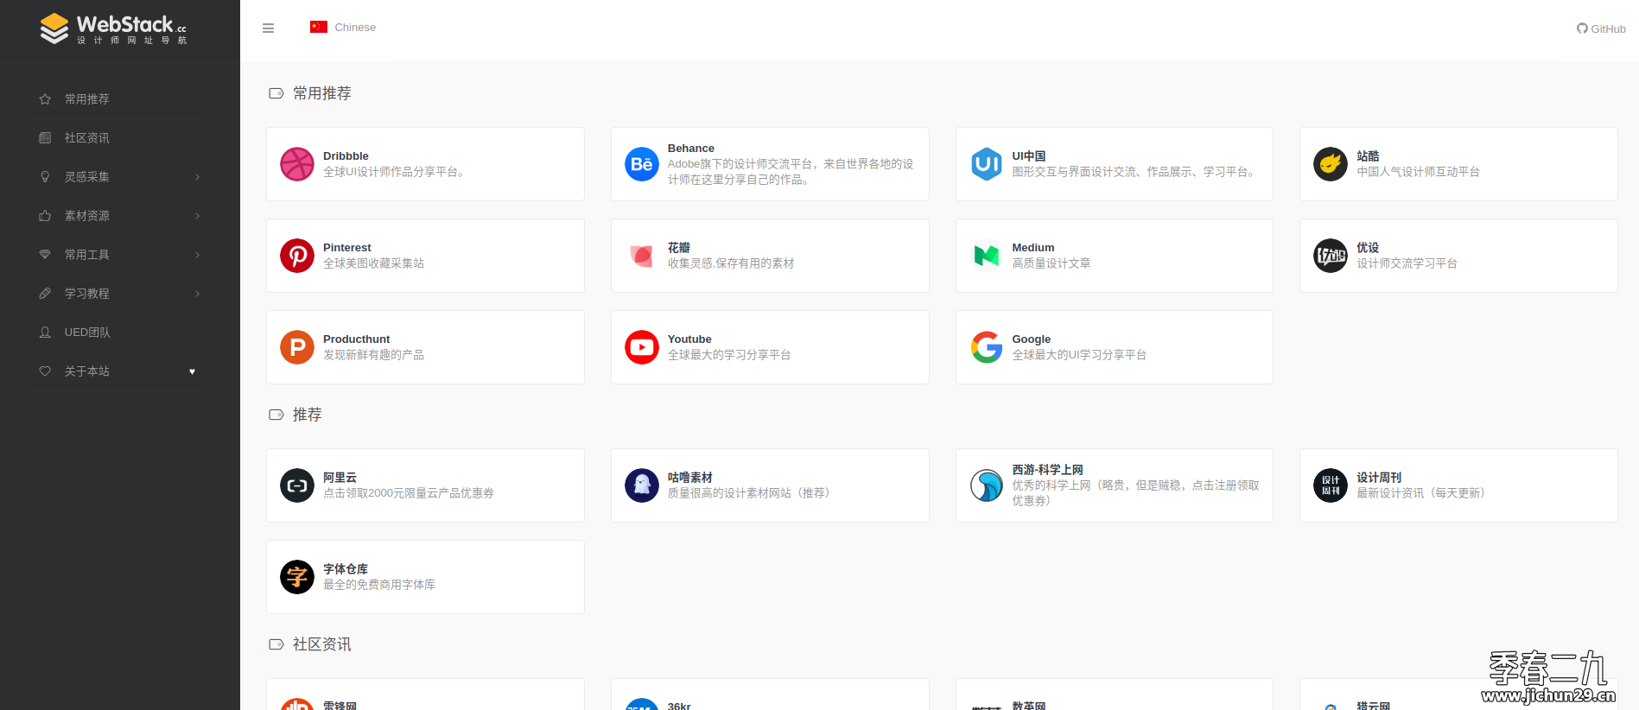Click description 设计师交流学习平台
Viewport: 1639px width, 710px height.
tap(1407, 263)
